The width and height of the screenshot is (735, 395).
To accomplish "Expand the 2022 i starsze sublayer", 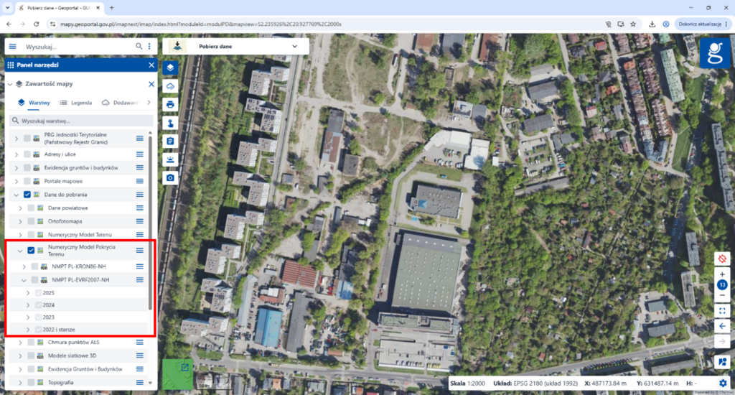I will point(28,330).
